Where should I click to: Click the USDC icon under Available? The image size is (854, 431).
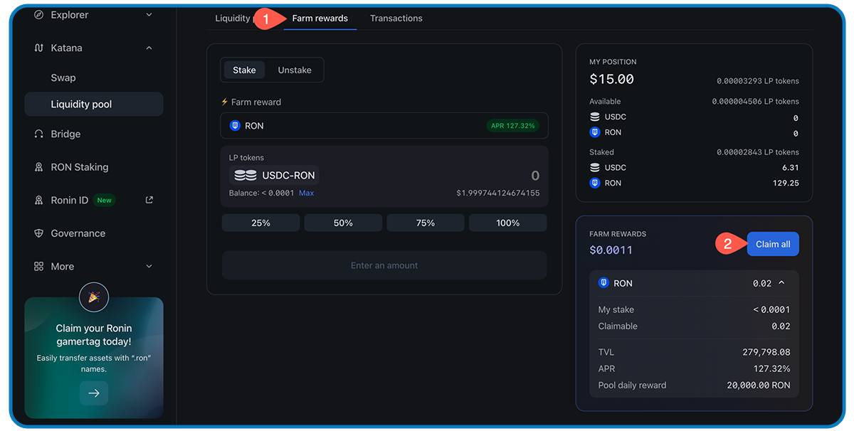click(595, 117)
